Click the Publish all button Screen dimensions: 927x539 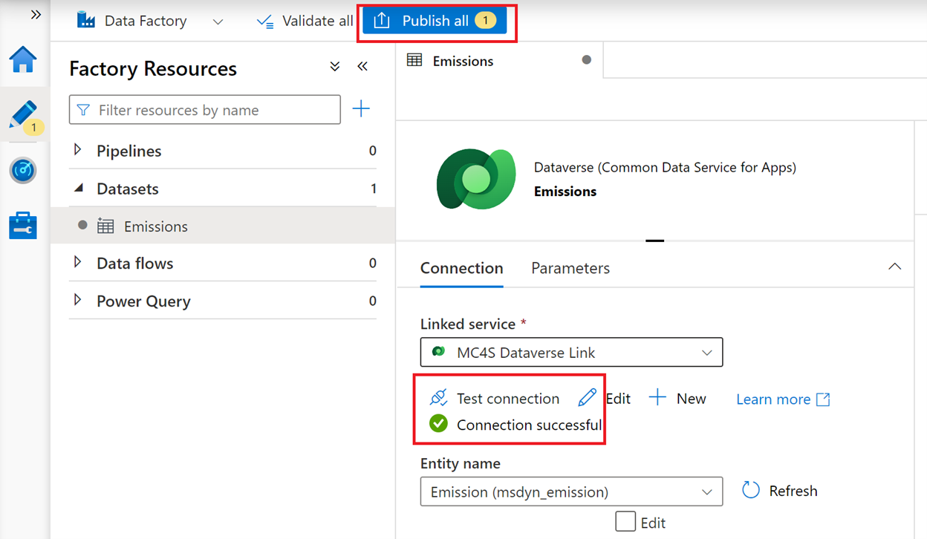(x=435, y=21)
